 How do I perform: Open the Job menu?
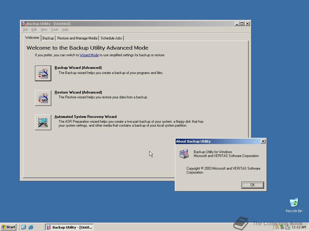(25, 29)
